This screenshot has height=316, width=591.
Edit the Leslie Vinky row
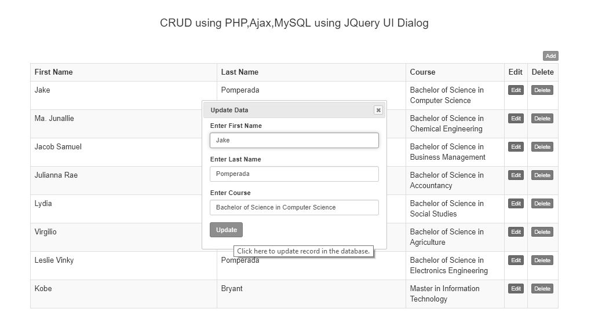[x=516, y=260]
